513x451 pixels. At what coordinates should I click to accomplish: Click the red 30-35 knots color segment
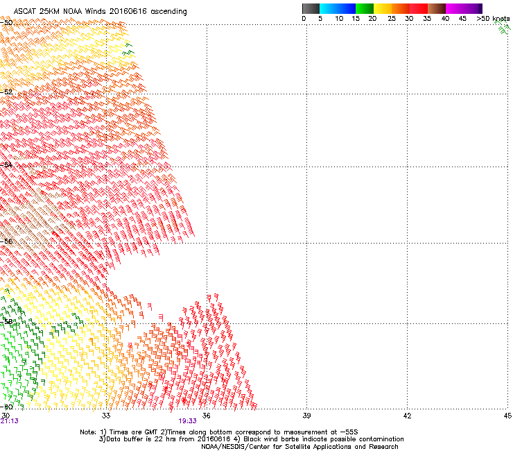[419, 8]
